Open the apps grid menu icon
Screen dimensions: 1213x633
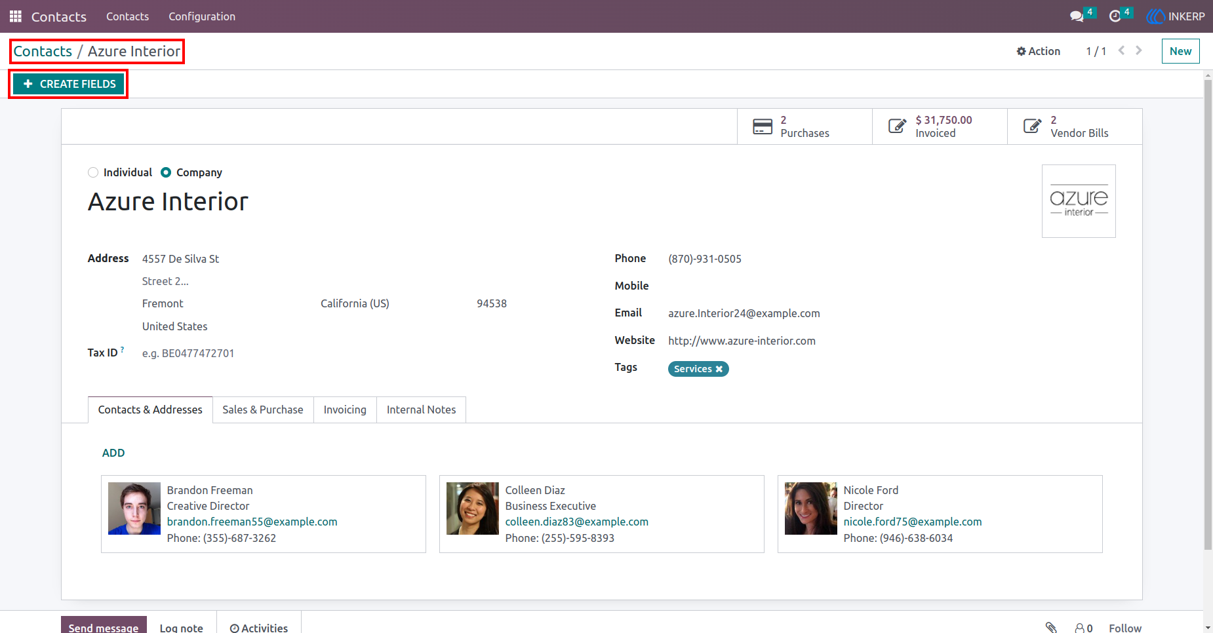click(x=16, y=16)
